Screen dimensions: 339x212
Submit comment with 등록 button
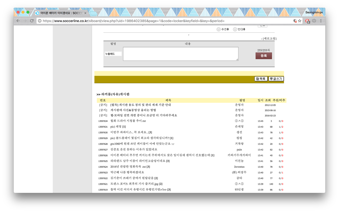[264, 56]
